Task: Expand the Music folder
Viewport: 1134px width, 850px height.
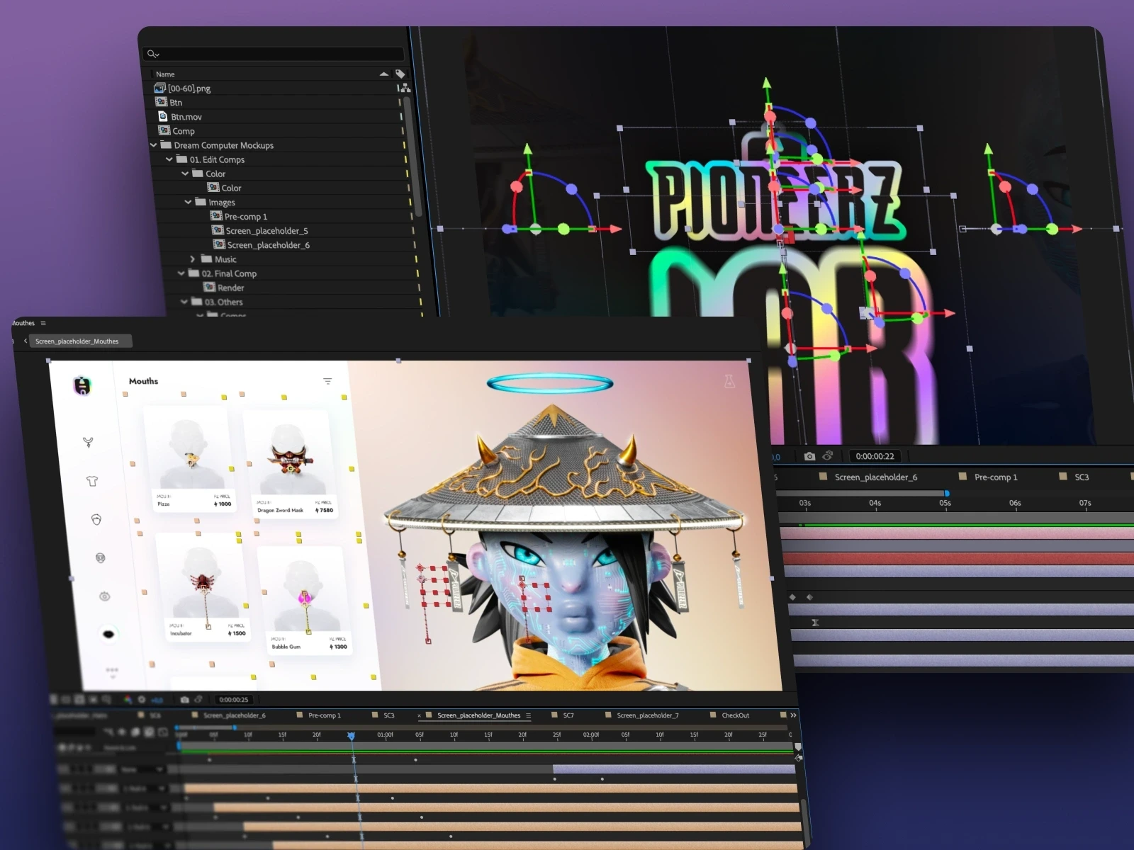Action: 192,259
